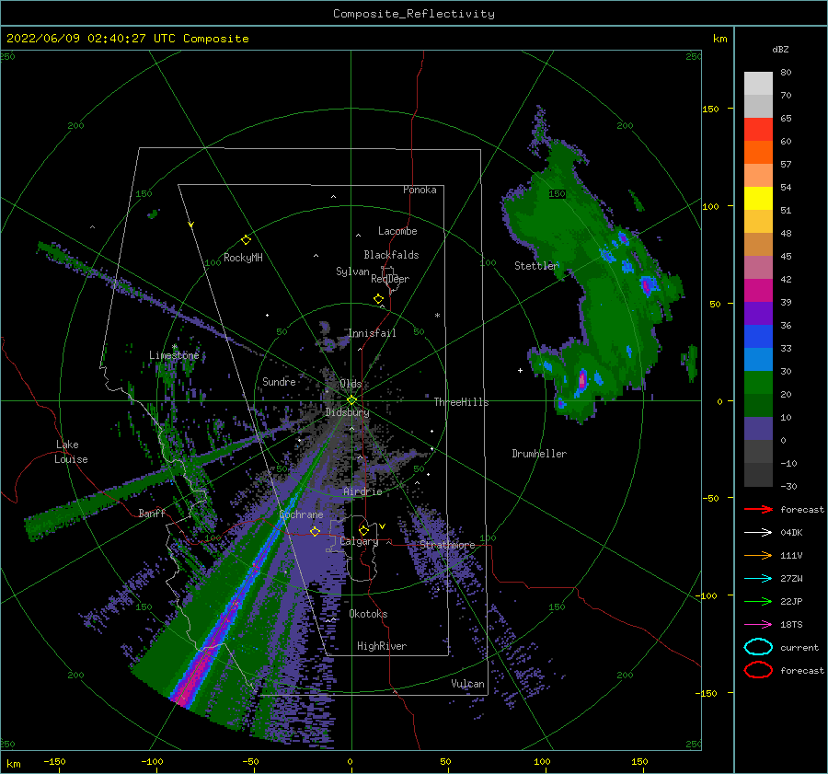Screen dimensions: 828x774
Task: Click the cyan 27ZW arrow legend icon
Action: pos(758,579)
